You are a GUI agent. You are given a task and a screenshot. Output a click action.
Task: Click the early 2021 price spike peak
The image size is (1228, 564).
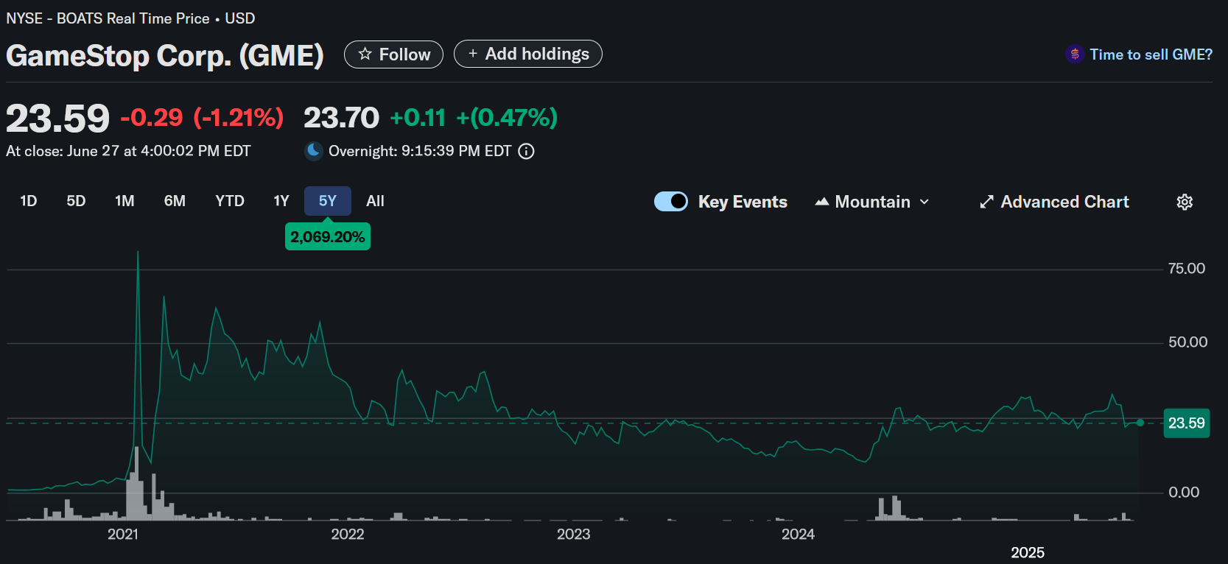[x=138, y=253]
